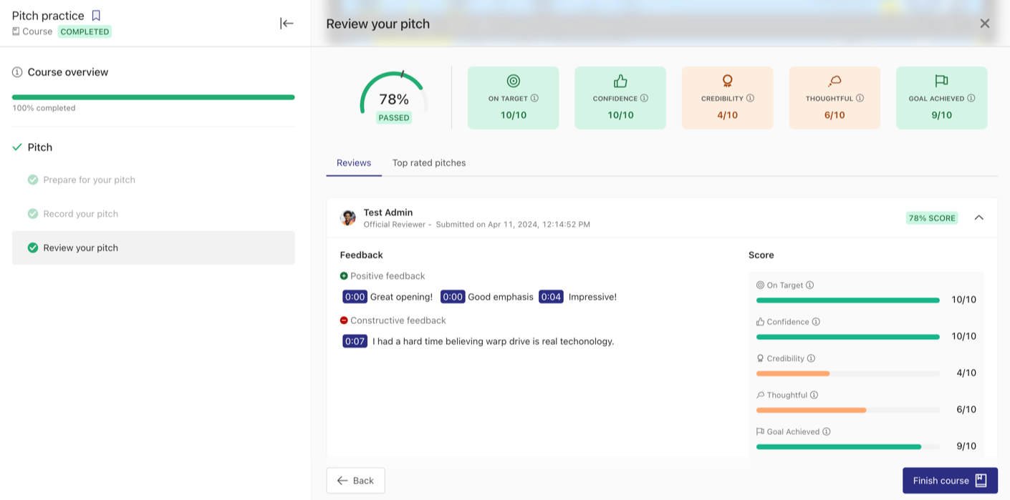Collapse the course sidebar panel

tap(287, 24)
